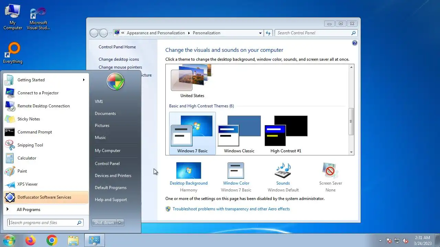Screen dimensions: 440x247
Task: Open Chrome from the taskbar
Action: point(52,240)
